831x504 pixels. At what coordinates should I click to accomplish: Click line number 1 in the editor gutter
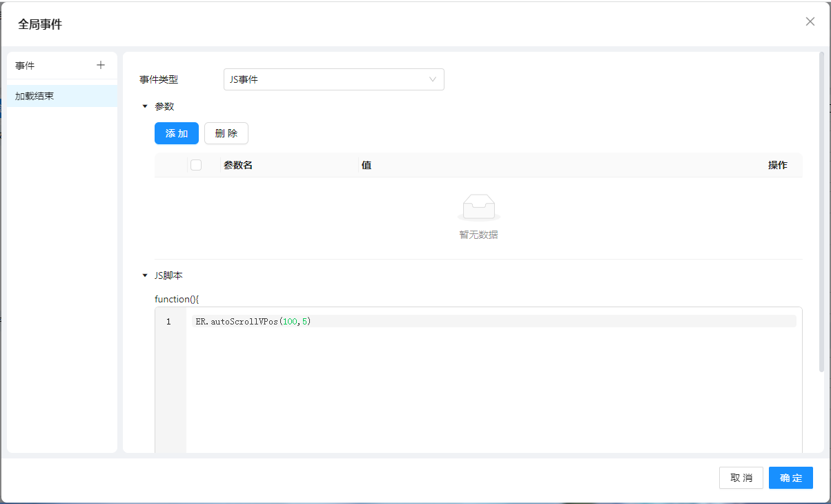click(168, 321)
